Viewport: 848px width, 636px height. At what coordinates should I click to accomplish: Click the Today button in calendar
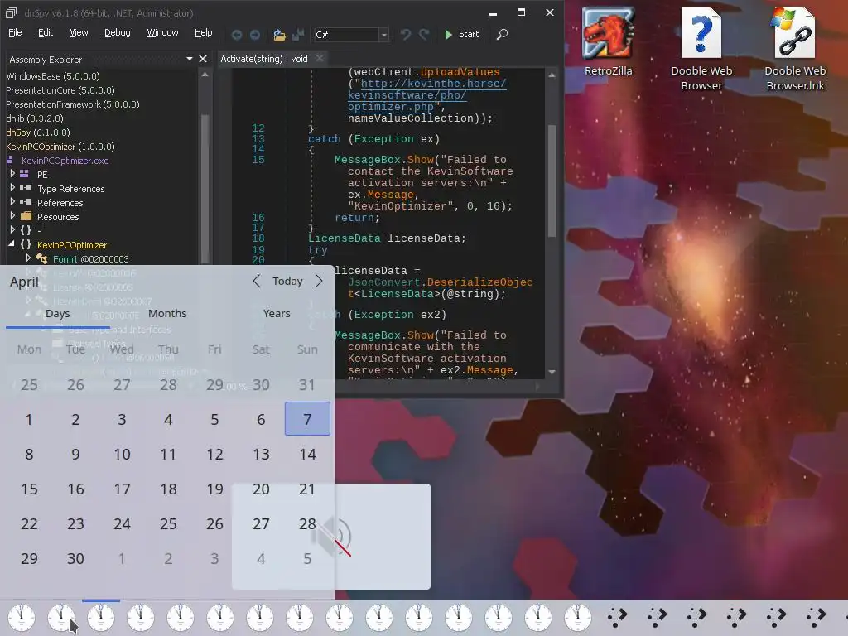pos(287,282)
